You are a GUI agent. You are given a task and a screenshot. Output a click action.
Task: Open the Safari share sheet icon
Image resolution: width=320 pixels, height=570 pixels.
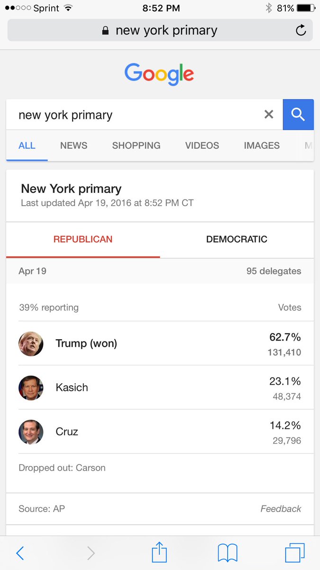160,552
